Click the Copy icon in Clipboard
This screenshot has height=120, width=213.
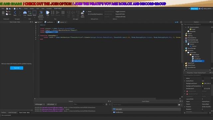(7, 14)
